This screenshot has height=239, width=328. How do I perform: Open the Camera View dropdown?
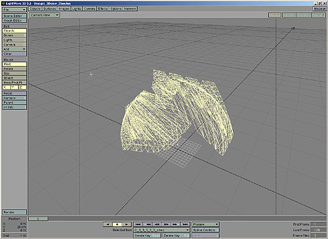(45, 15)
